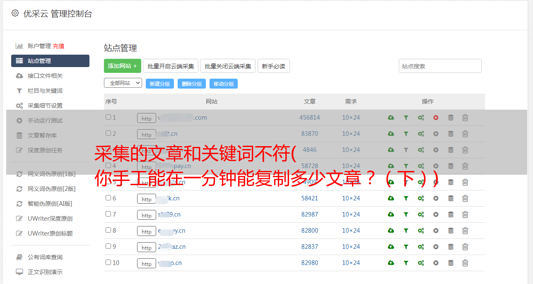This screenshot has height=284, width=533.
Task: Tick the checkbox for site row 1
Action: [x=109, y=117]
